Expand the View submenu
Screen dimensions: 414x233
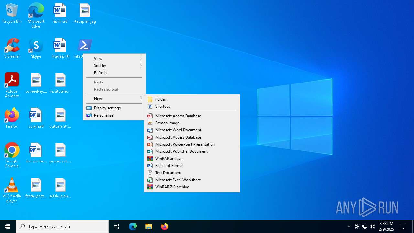[114, 59]
